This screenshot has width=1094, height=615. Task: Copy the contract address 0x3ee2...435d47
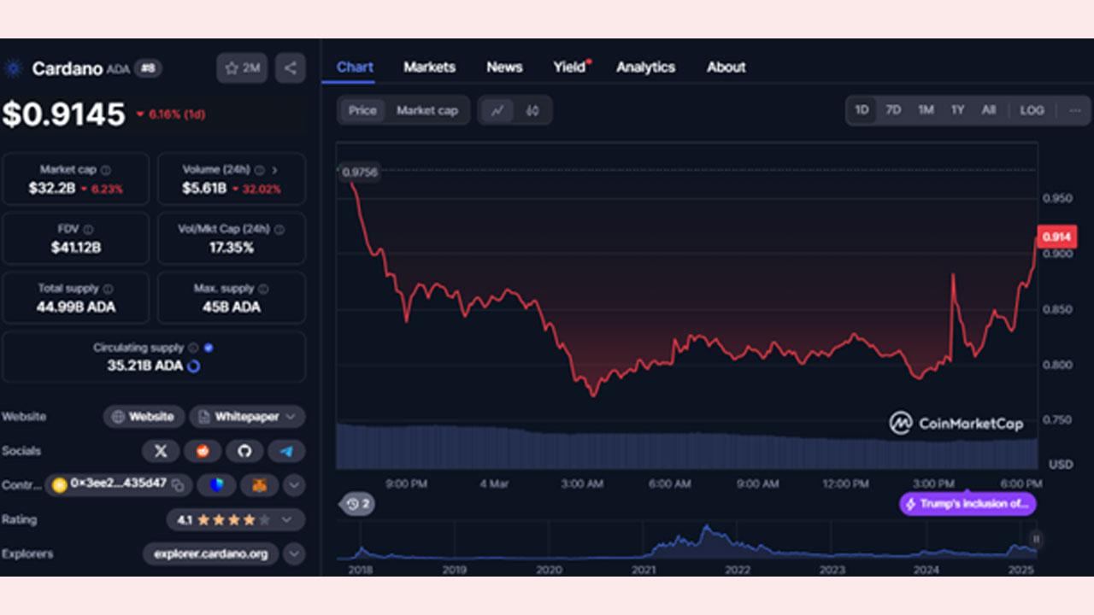coord(179,485)
